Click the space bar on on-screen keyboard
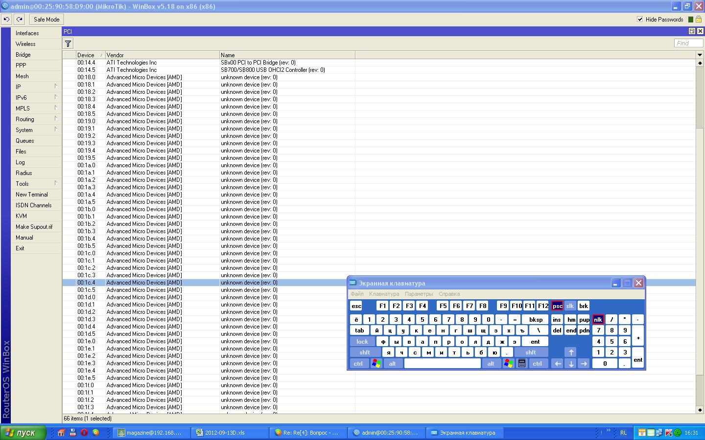The width and height of the screenshot is (705, 440). click(443, 363)
